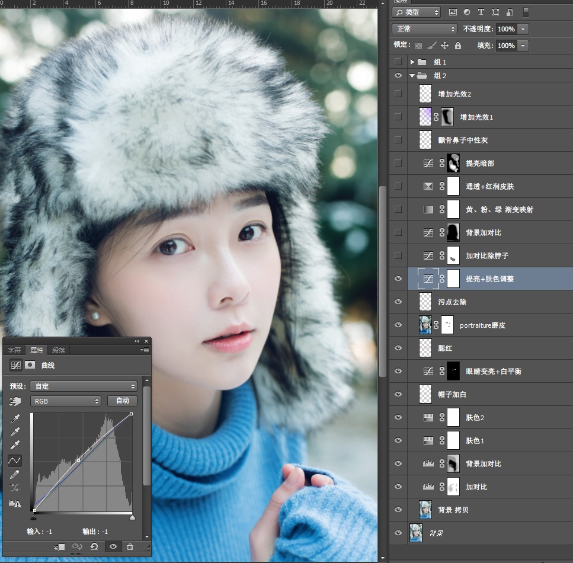Open fill 填充 slider arrow
573x563 pixels.
pyautogui.click(x=523, y=46)
